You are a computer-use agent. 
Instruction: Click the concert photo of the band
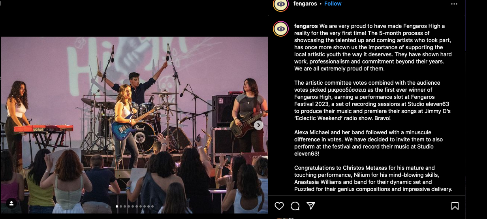click(x=134, y=125)
